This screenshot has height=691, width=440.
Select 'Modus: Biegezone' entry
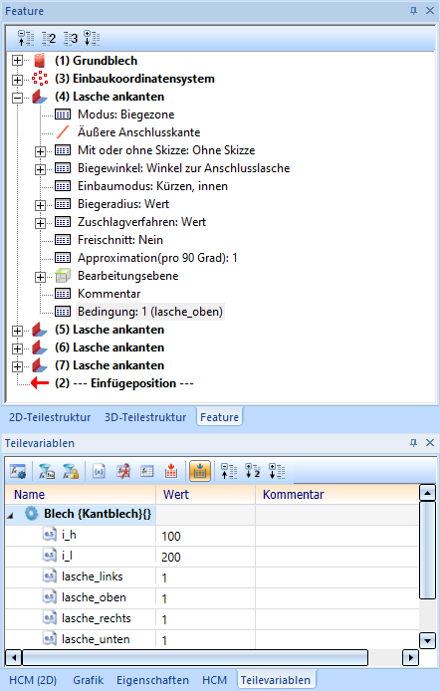126,115
